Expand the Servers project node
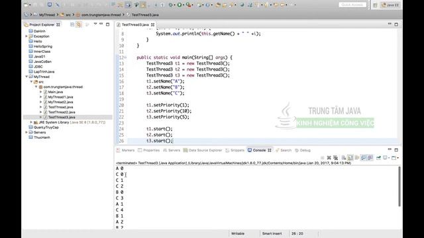 coord(26,132)
